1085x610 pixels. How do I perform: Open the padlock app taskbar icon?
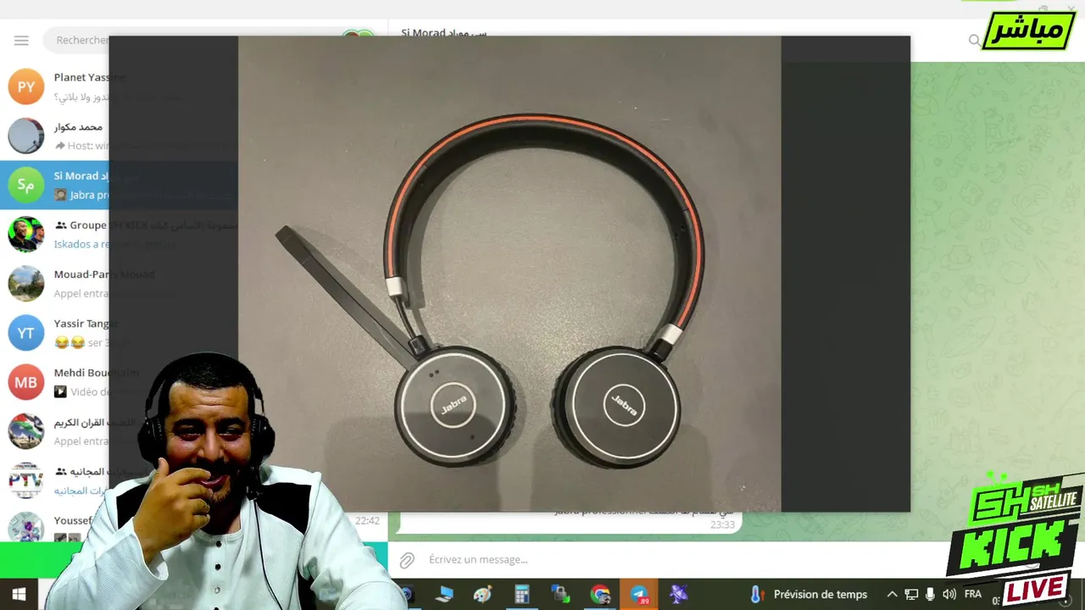point(560,595)
